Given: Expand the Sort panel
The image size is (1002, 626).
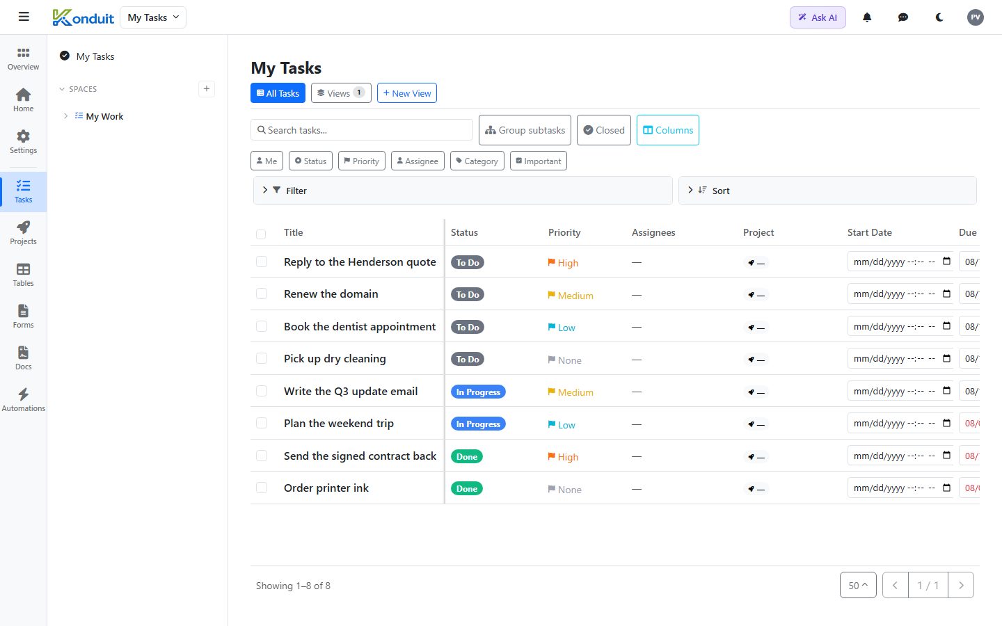Looking at the screenshot, I should click(x=827, y=191).
